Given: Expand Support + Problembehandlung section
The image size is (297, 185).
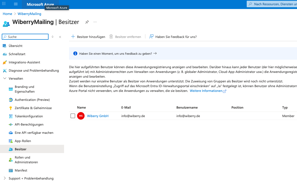Looking at the screenshot, I should pyautogui.click(x=5, y=178).
